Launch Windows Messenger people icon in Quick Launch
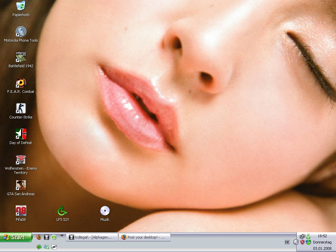The width and height of the screenshot is (336, 252). coord(47,247)
